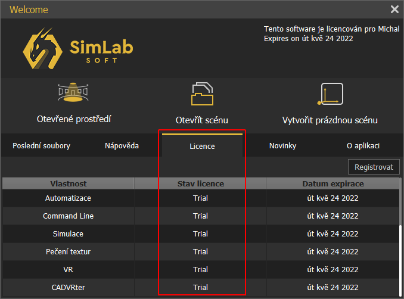Image resolution: width=404 pixels, height=299 pixels.
Task: Click the Vytvořit prázdnou scénu label
Action: click(330, 120)
